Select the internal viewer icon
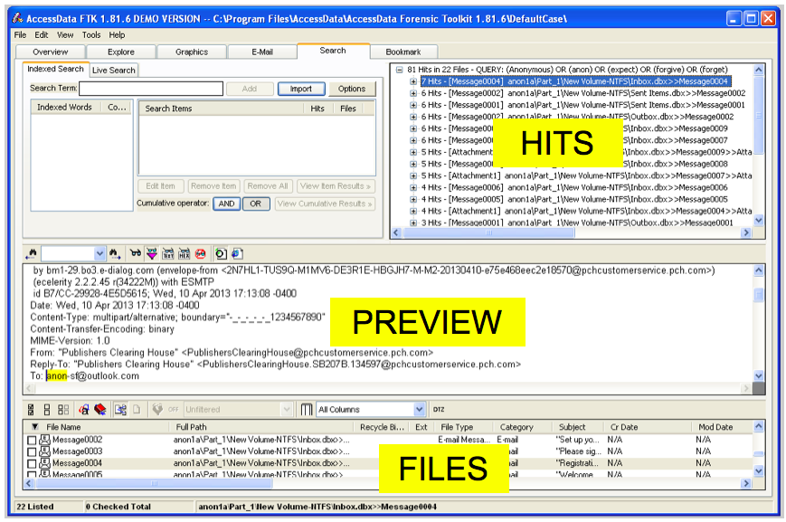 click(221, 253)
